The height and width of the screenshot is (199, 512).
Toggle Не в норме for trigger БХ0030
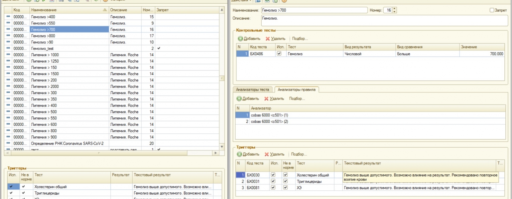285,175
